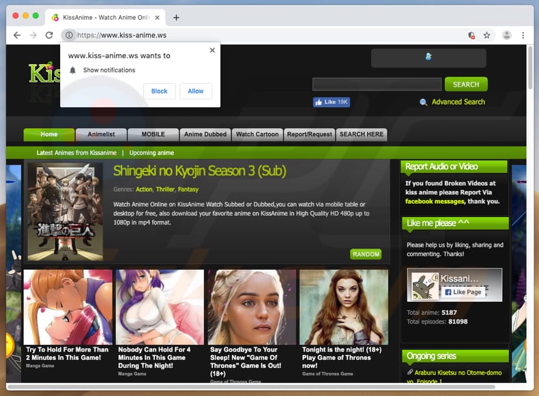Go back with the browser back arrow
This screenshot has width=539, height=396.
[x=17, y=35]
